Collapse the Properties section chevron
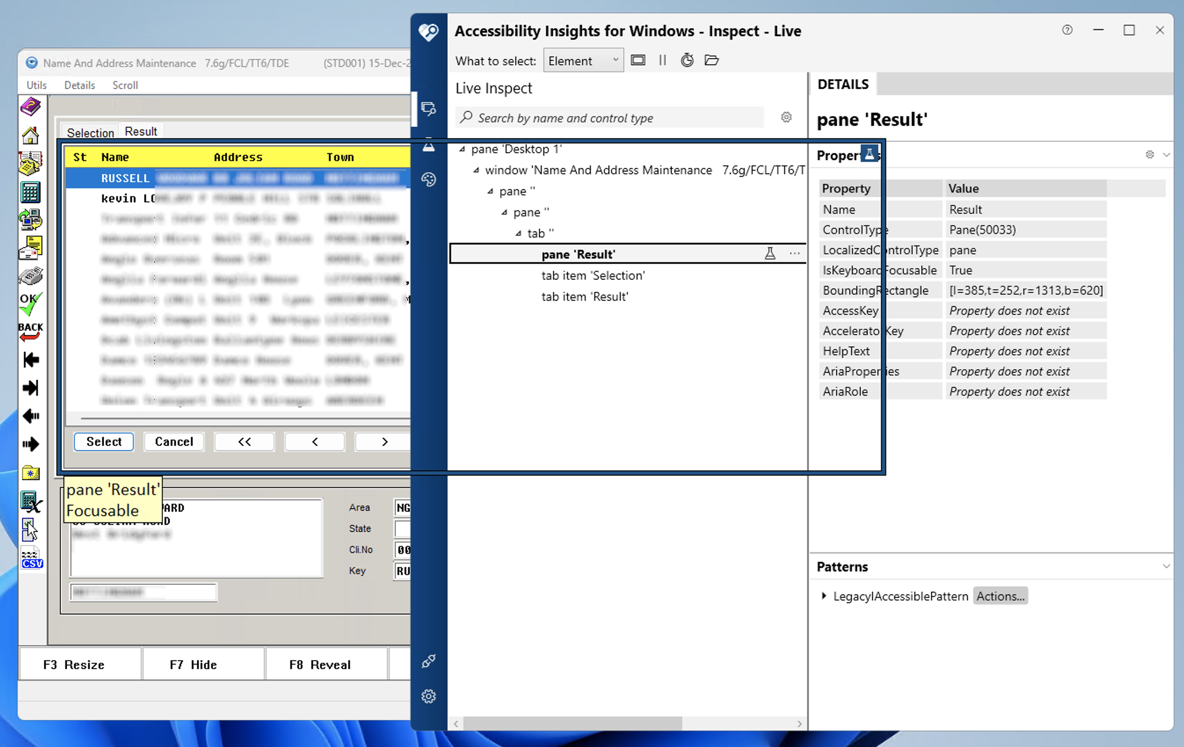The image size is (1184, 747). (1166, 154)
